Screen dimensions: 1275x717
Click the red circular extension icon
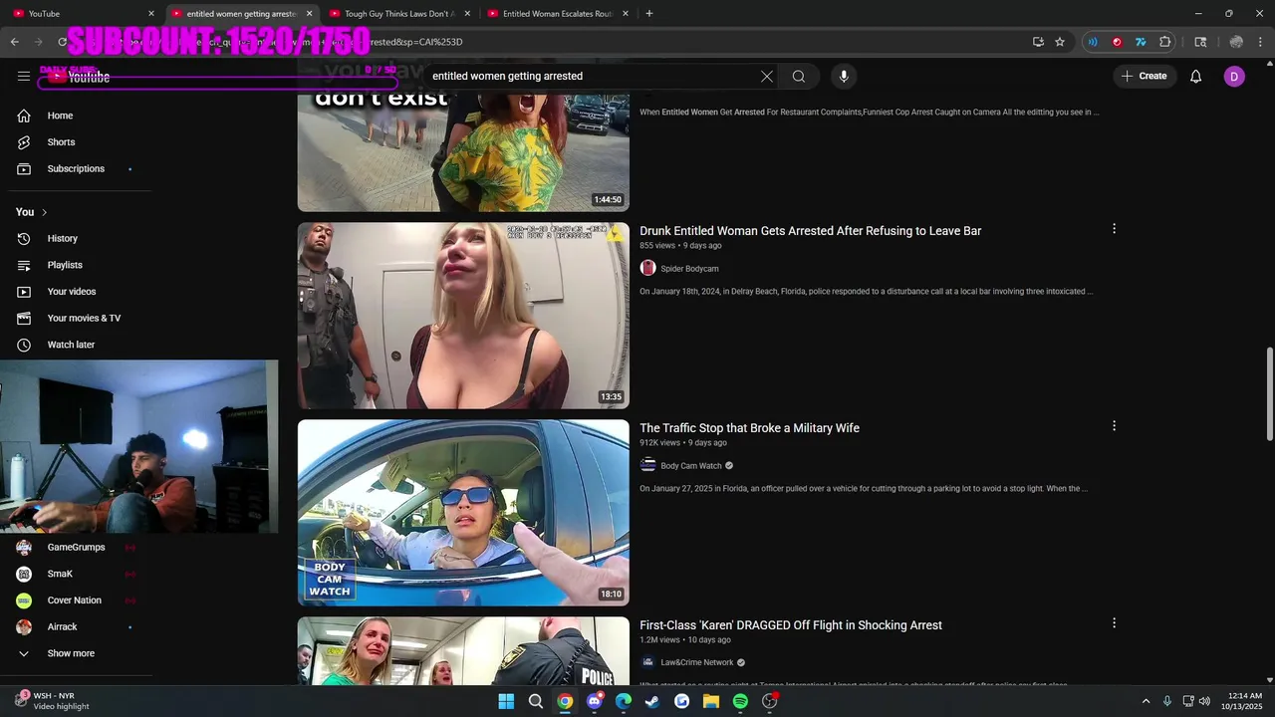pos(1117,42)
